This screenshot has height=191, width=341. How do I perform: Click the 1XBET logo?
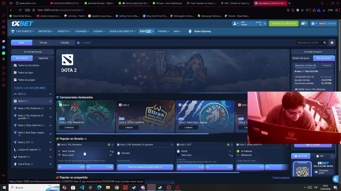click(x=22, y=24)
